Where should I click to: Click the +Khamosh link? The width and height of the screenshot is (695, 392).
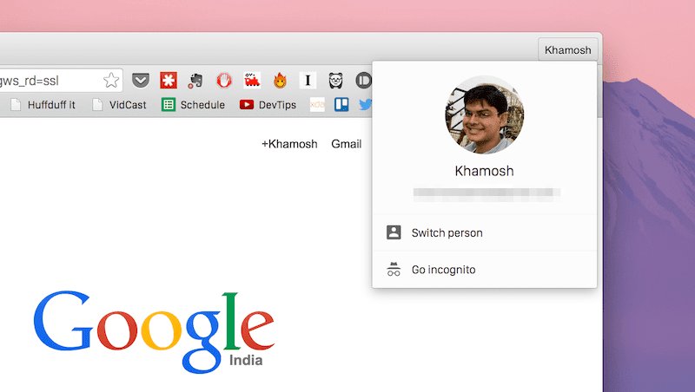[289, 144]
